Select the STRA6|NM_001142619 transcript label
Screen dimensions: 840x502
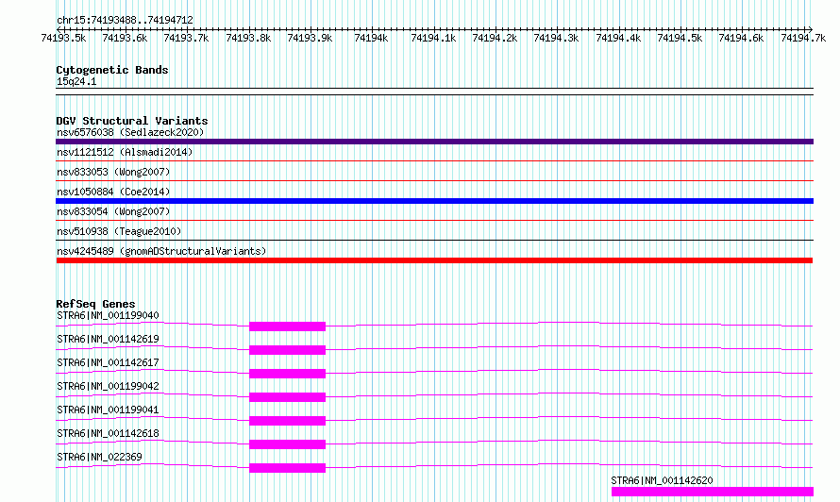[x=108, y=339]
